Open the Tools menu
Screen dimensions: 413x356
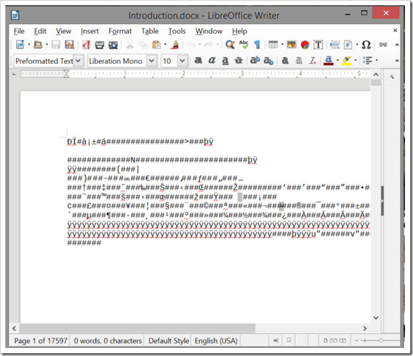[177, 31]
